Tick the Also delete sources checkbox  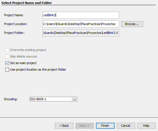tap(7, 56)
